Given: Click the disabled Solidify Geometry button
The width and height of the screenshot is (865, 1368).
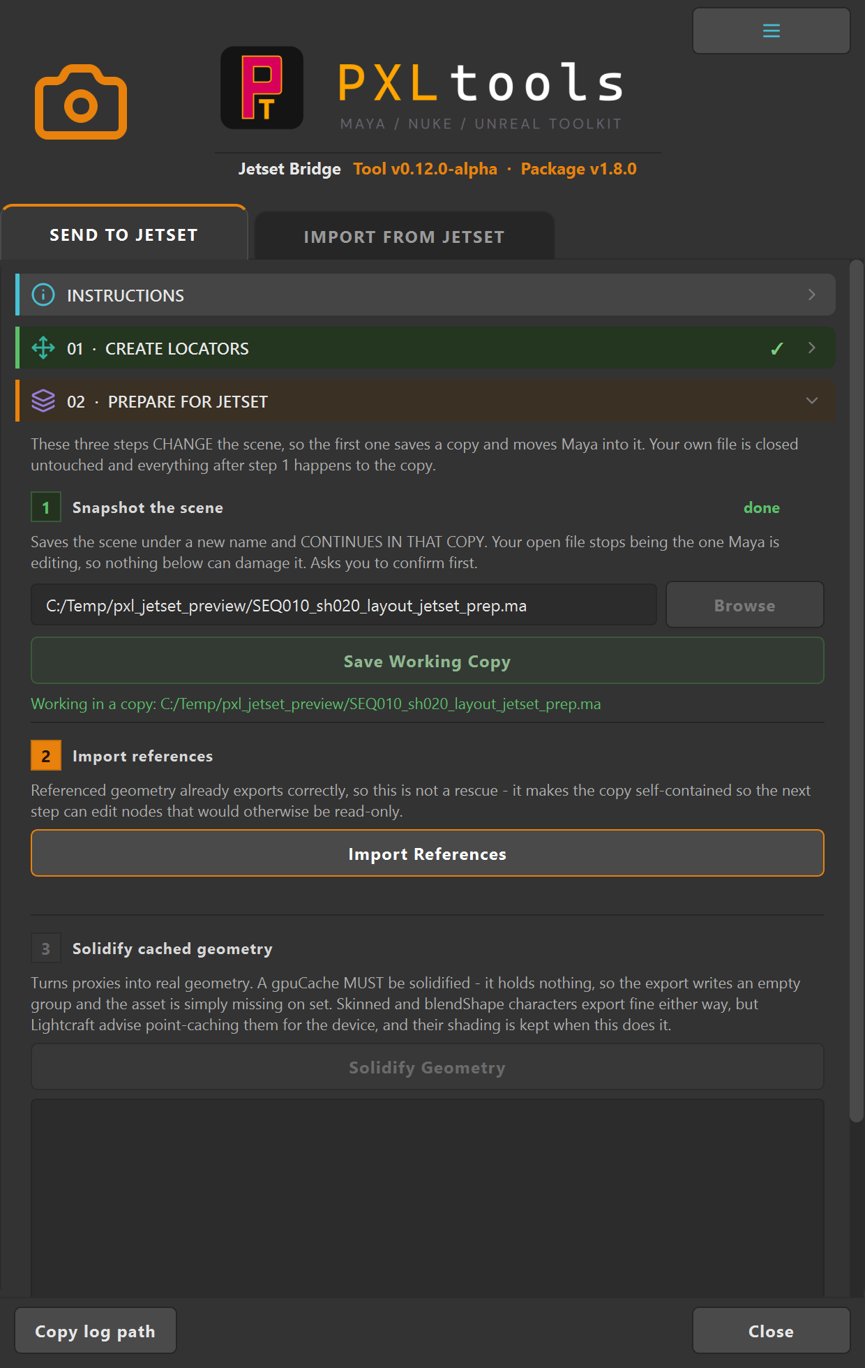Looking at the screenshot, I should point(427,1067).
